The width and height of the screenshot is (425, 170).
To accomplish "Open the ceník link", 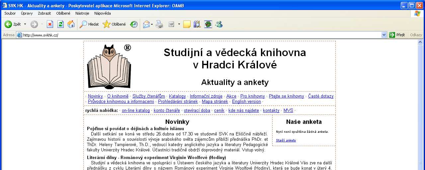I will point(219,111).
